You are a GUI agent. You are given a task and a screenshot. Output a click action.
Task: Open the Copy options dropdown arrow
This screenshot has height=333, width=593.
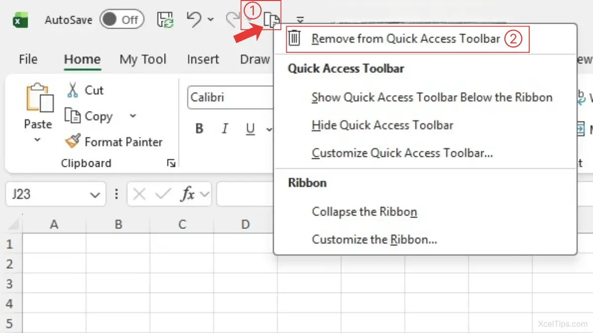[x=132, y=116]
